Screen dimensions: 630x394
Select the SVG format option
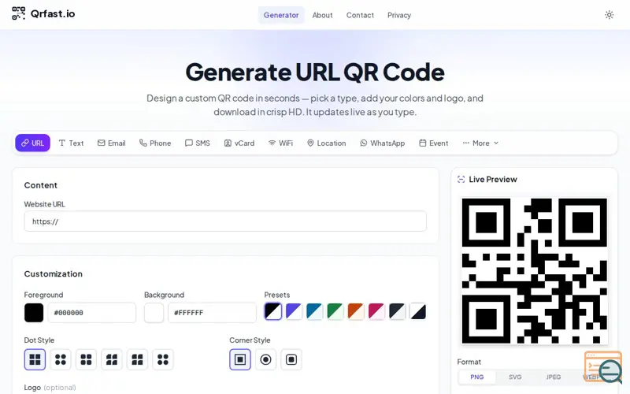(x=515, y=377)
